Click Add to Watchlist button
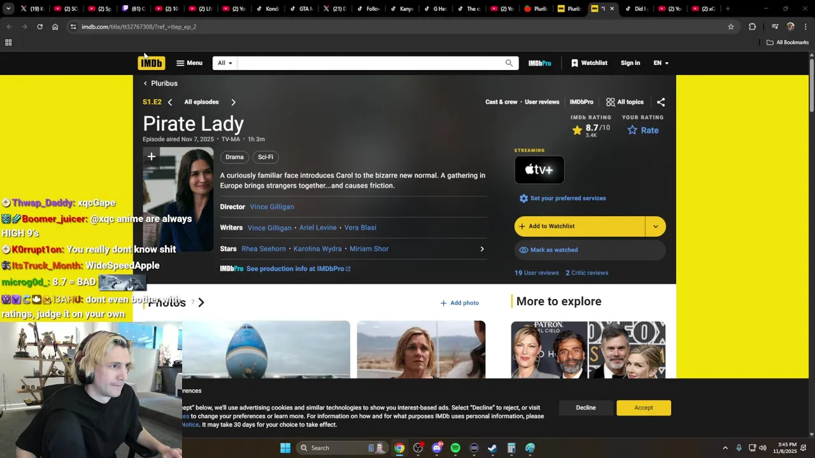 click(x=579, y=226)
